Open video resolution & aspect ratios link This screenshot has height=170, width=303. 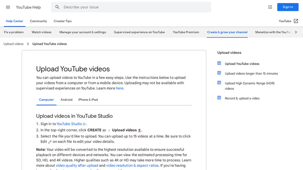click(x=132, y=165)
